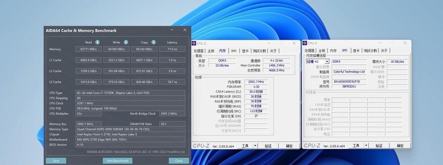Click the 北桥频率 value 4688.5 MHz
This screenshot has width=443, height=165.
[276, 71]
